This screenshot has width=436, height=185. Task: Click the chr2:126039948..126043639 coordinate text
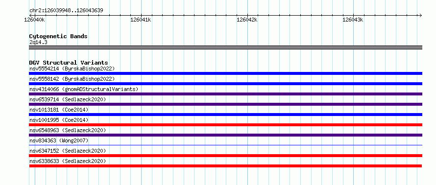pos(66,11)
